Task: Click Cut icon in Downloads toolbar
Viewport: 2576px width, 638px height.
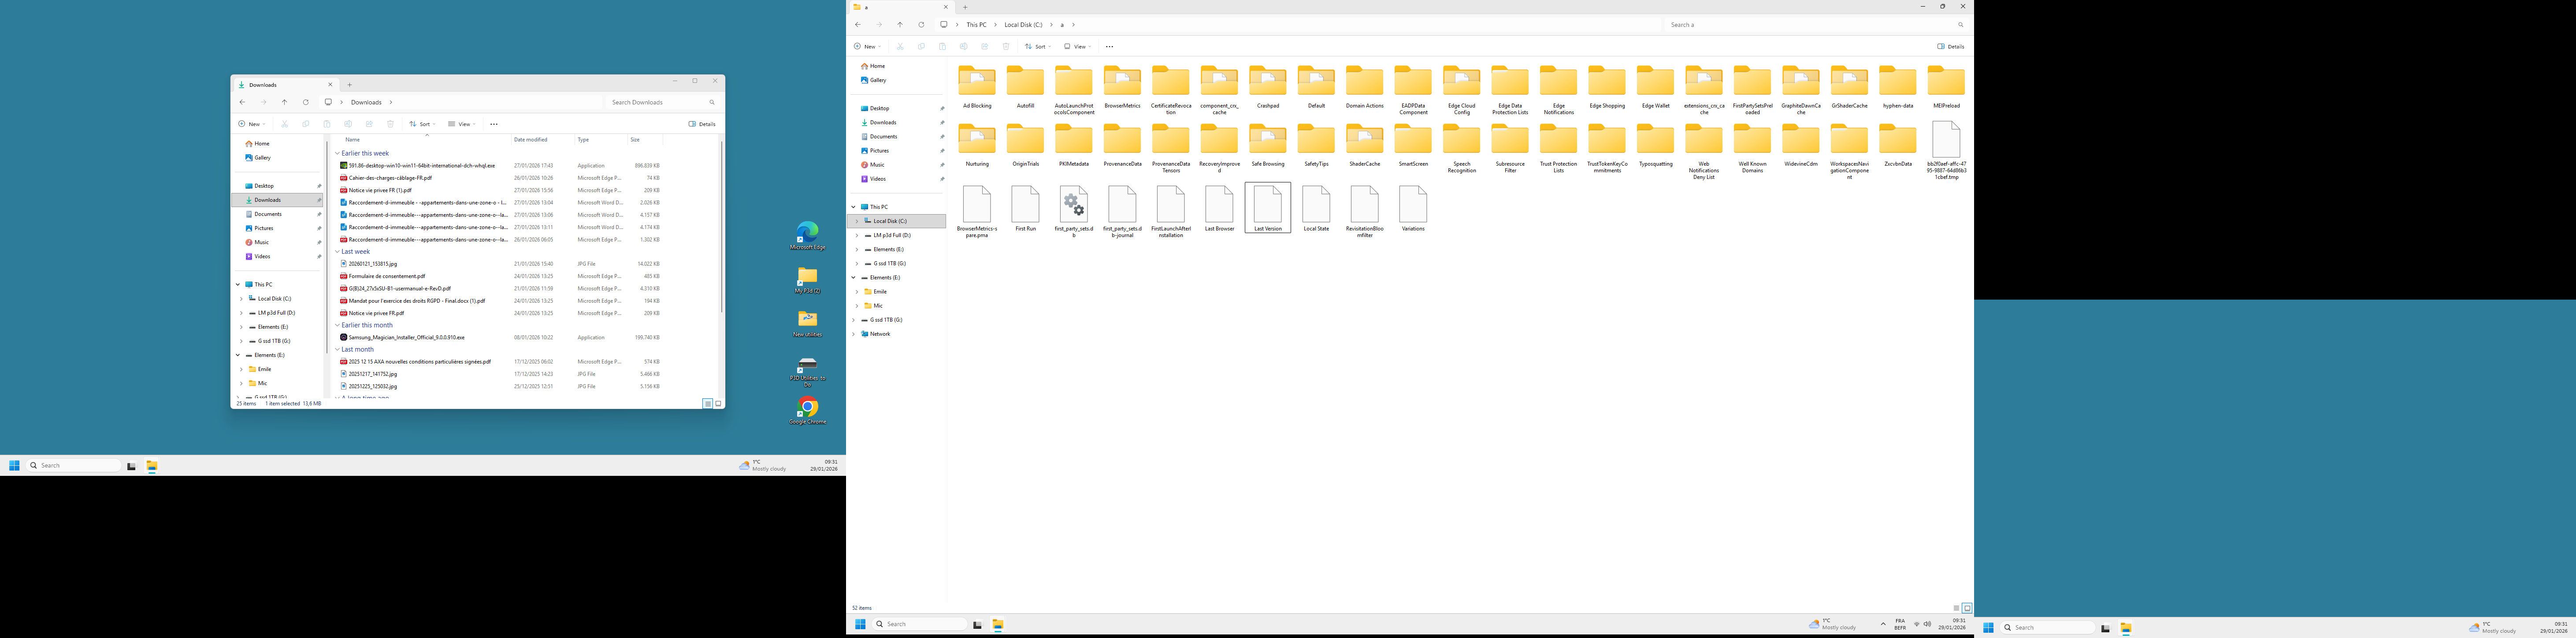Action: pyautogui.click(x=285, y=124)
